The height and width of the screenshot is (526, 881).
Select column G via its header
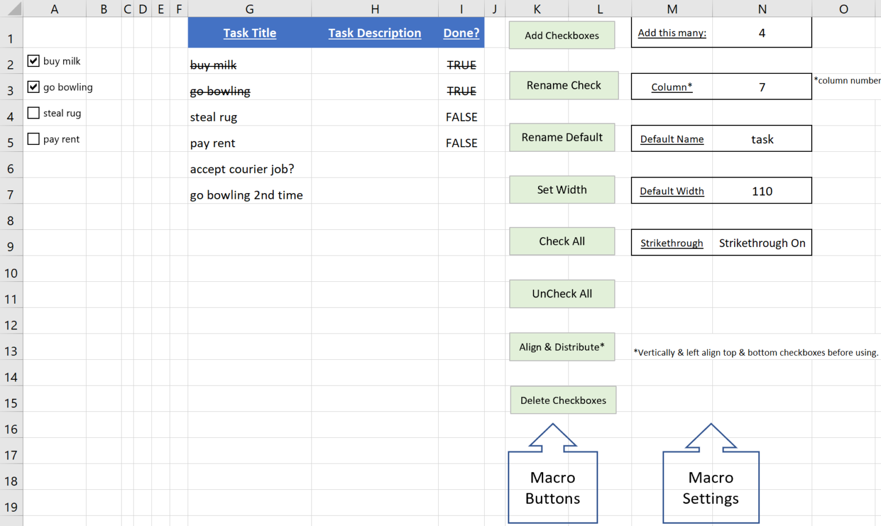(250, 9)
